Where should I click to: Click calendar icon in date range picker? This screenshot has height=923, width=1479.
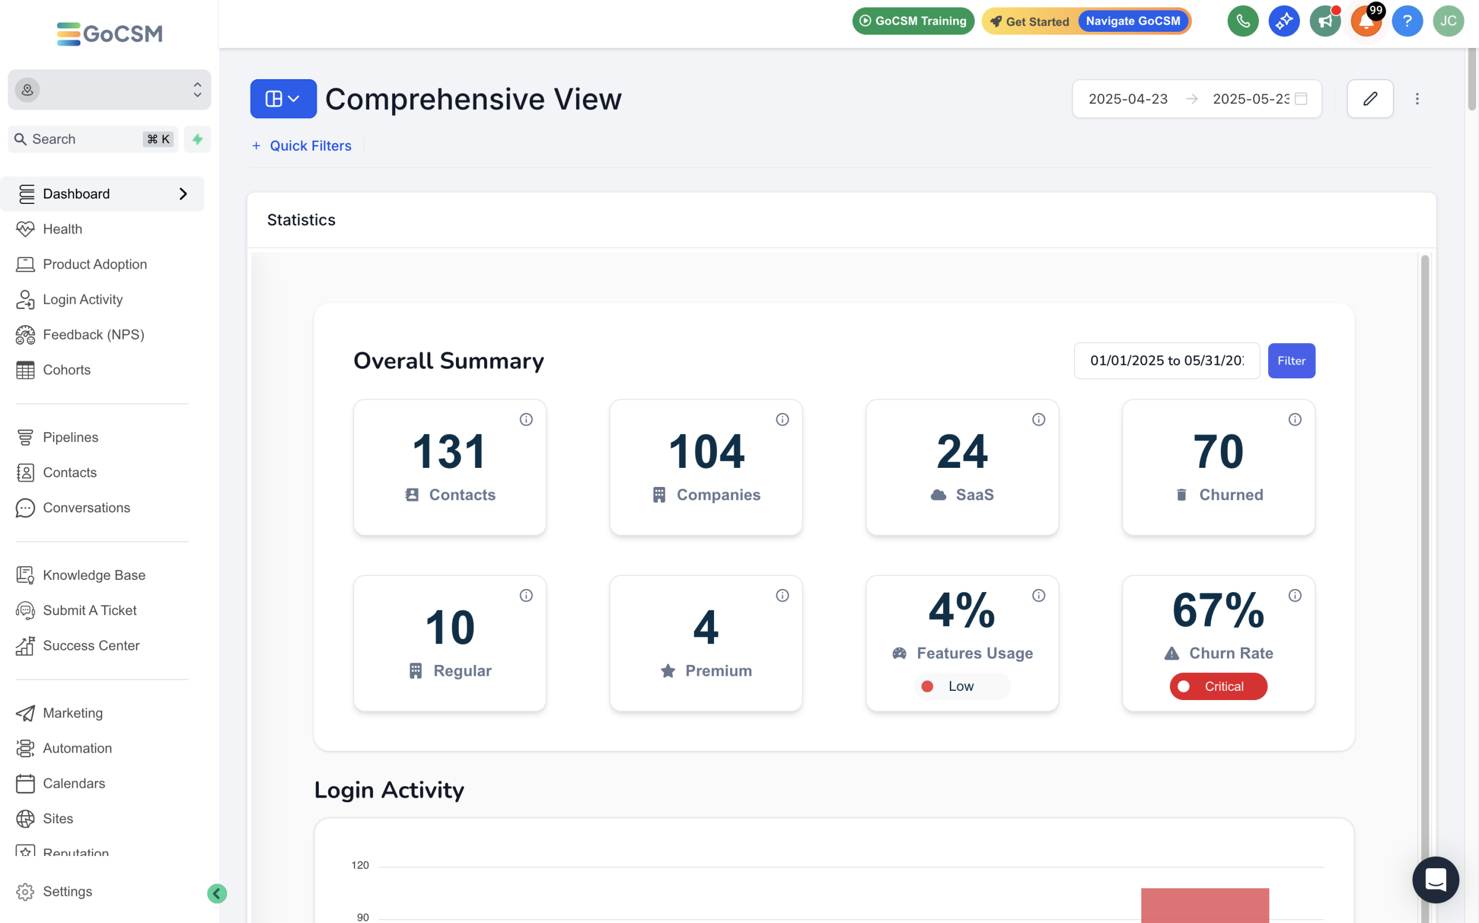click(x=1300, y=98)
